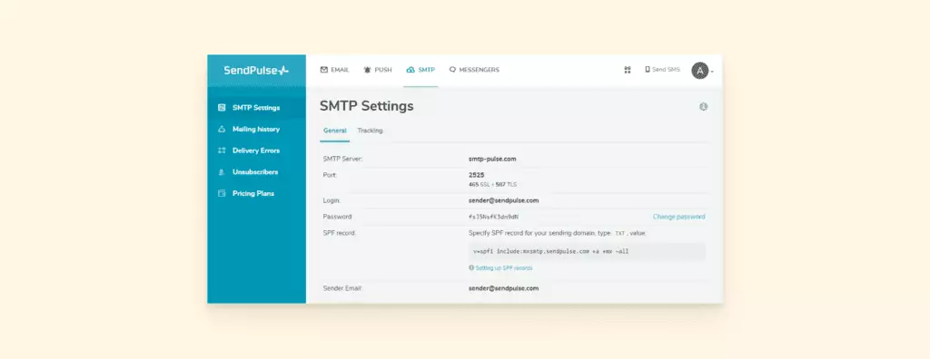Image resolution: width=930 pixels, height=359 pixels.
Task: Expand the account dropdown arrow
Action: coord(712,72)
